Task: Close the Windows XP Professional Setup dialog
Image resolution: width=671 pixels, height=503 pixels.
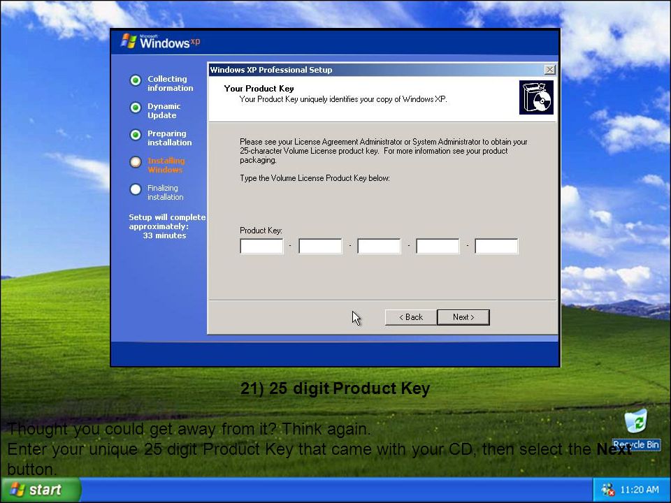Action: coord(549,70)
